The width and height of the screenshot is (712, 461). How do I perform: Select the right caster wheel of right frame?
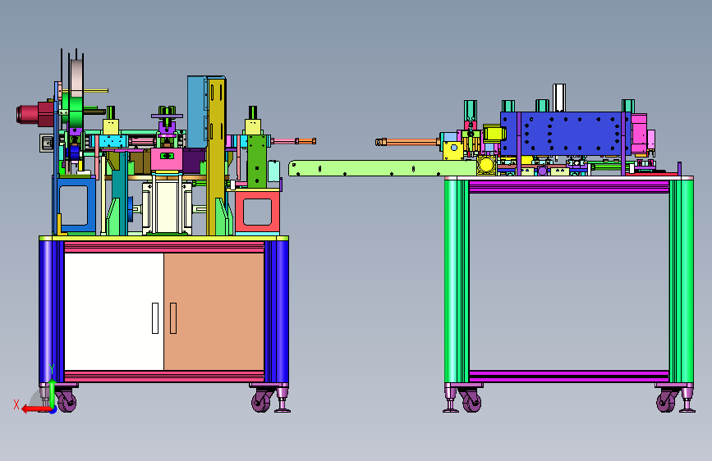point(666,402)
